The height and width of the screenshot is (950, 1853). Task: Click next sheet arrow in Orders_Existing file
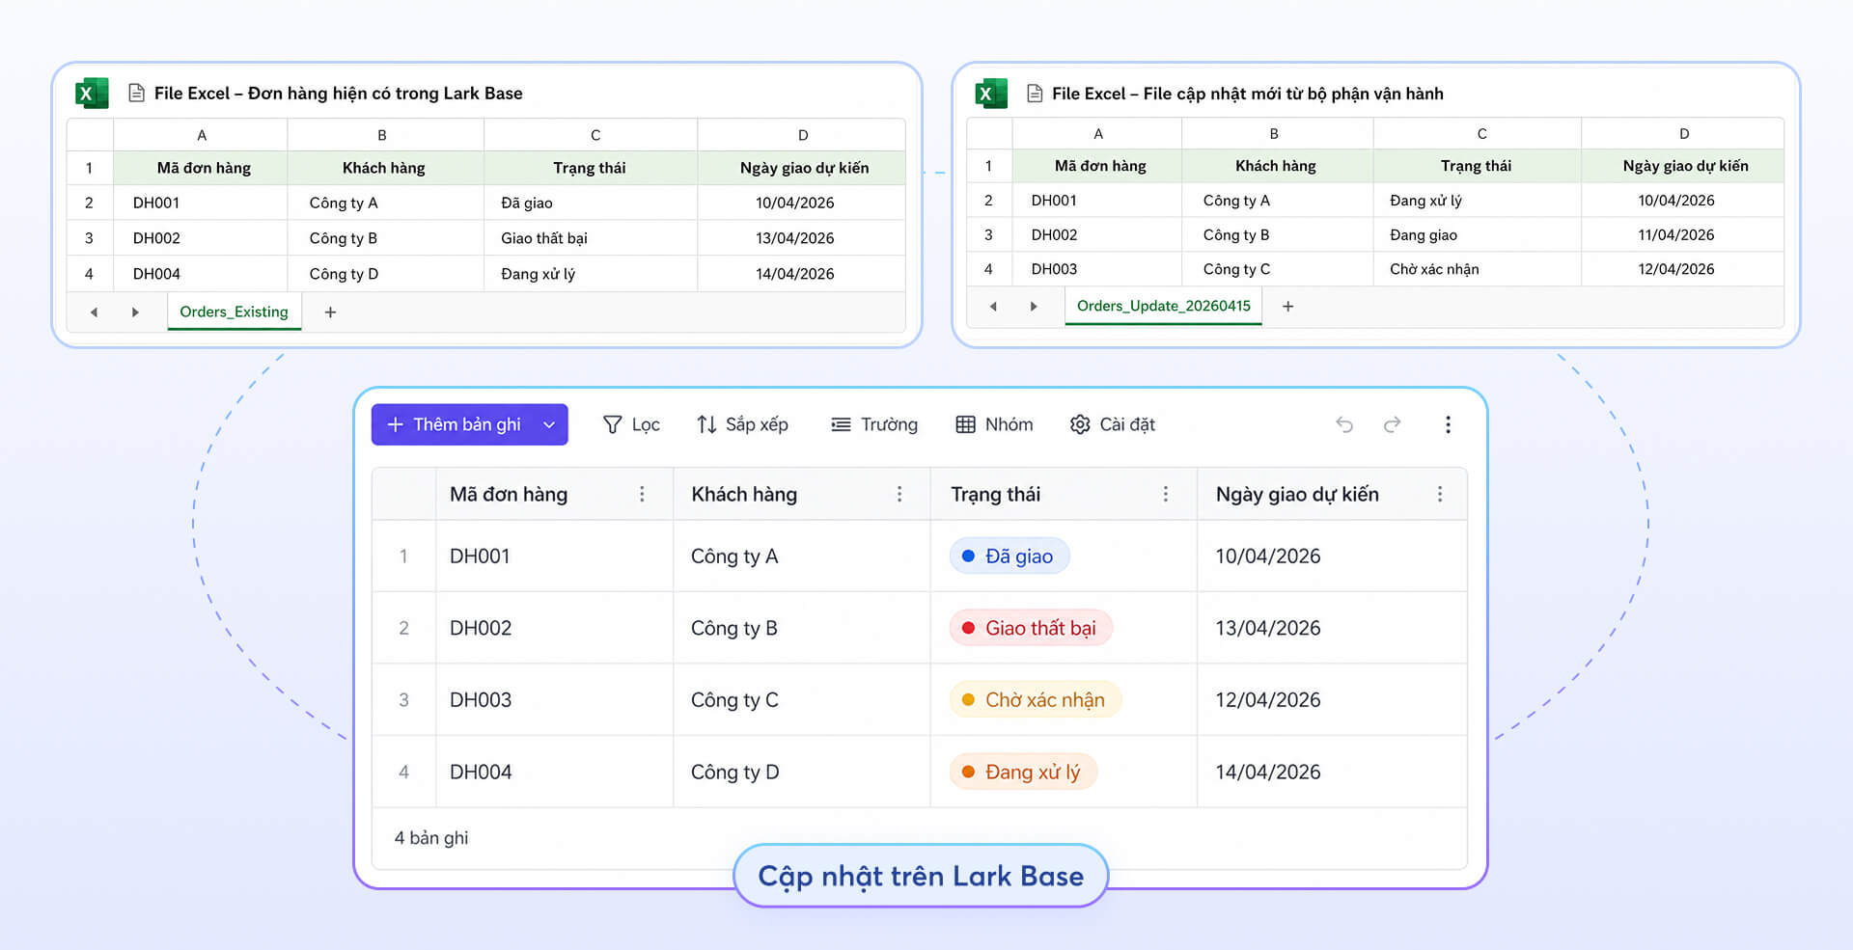click(135, 312)
